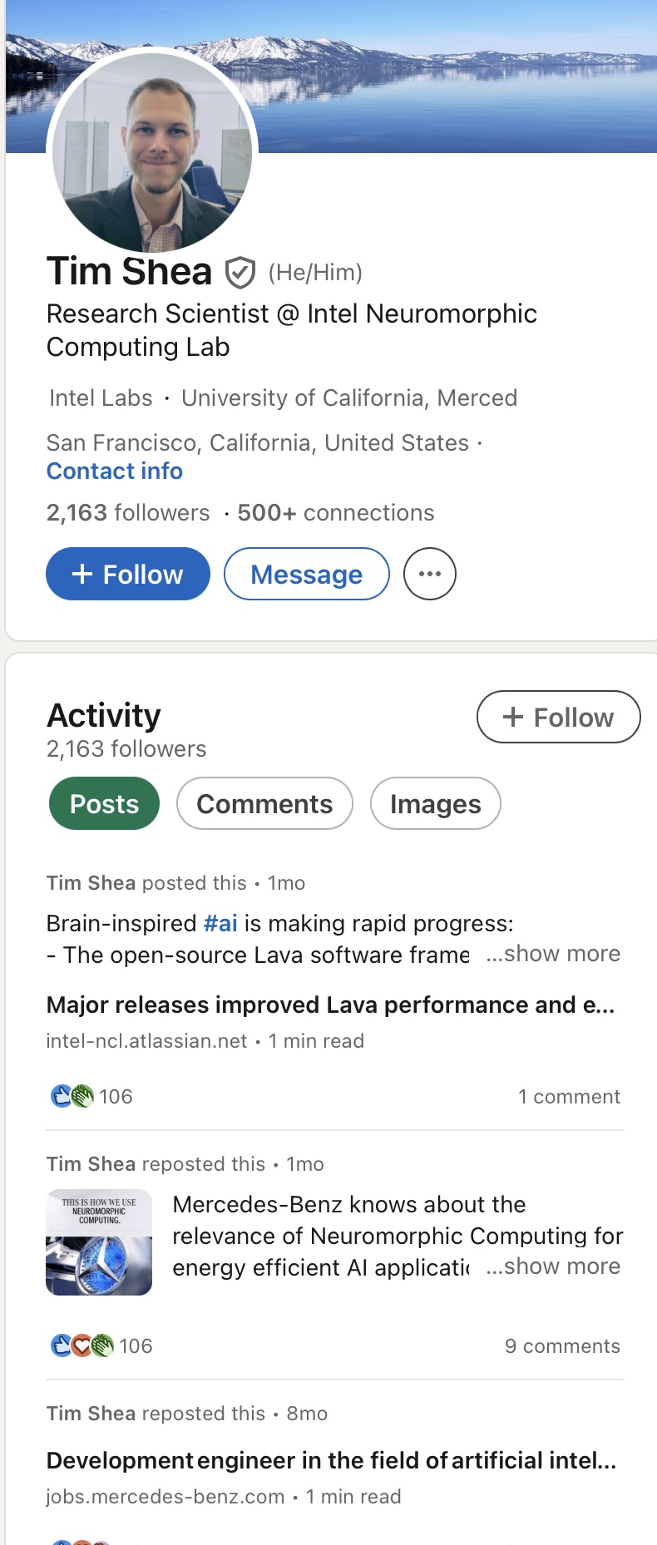Follow Tim Shea with blue button
Image resolution: width=657 pixels, height=1545 pixels.
coord(128,574)
